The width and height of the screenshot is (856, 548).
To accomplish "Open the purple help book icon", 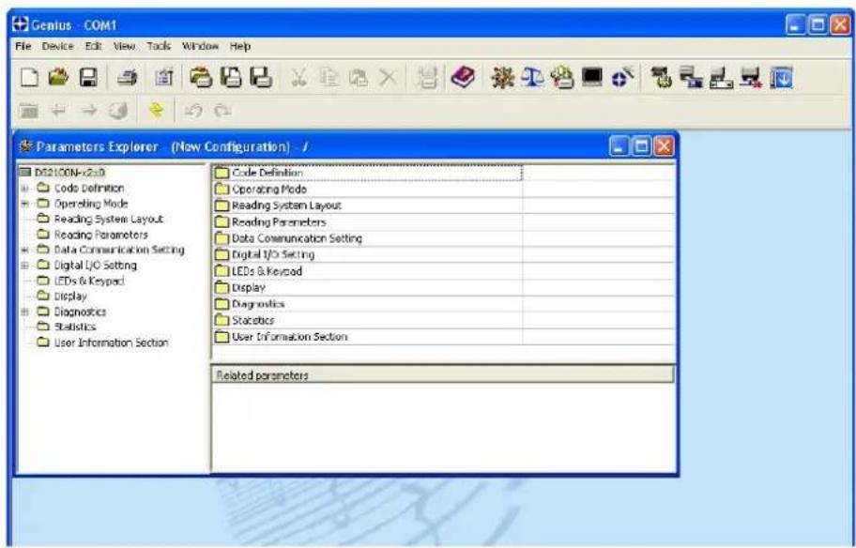I will point(463,78).
